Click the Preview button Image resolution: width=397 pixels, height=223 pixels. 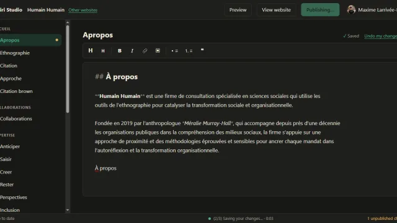(x=238, y=10)
